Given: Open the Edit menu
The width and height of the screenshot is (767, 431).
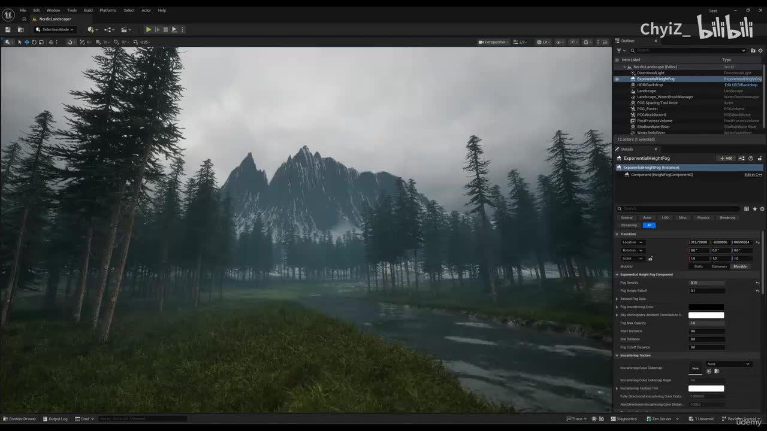Looking at the screenshot, I should 37,10.
